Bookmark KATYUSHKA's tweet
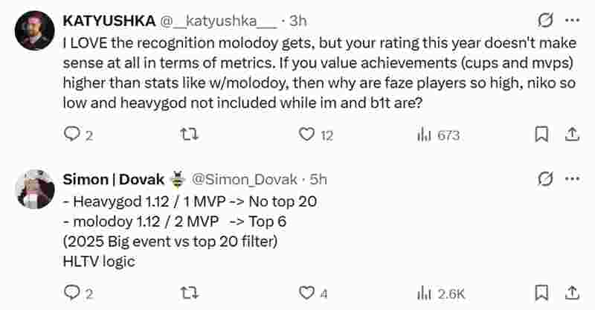The height and width of the screenshot is (310, 595). (542, 135)
